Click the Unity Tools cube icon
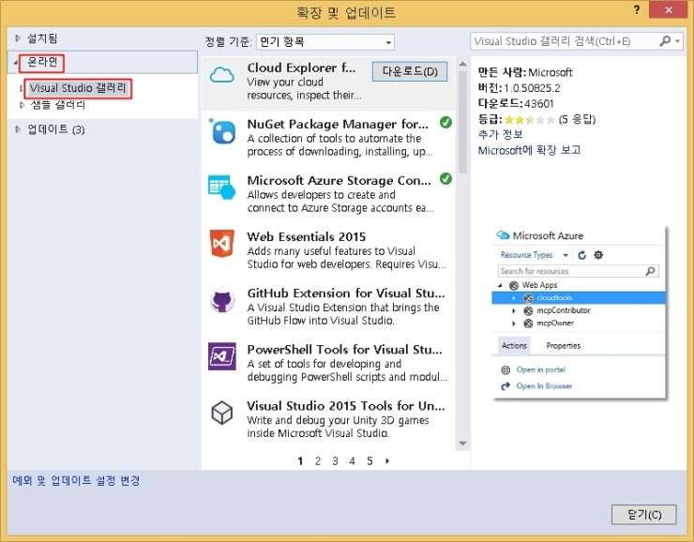 click(221, 413)
